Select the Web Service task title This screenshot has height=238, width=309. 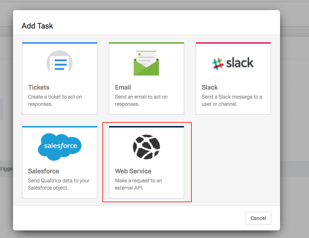[x=133, y=171]
